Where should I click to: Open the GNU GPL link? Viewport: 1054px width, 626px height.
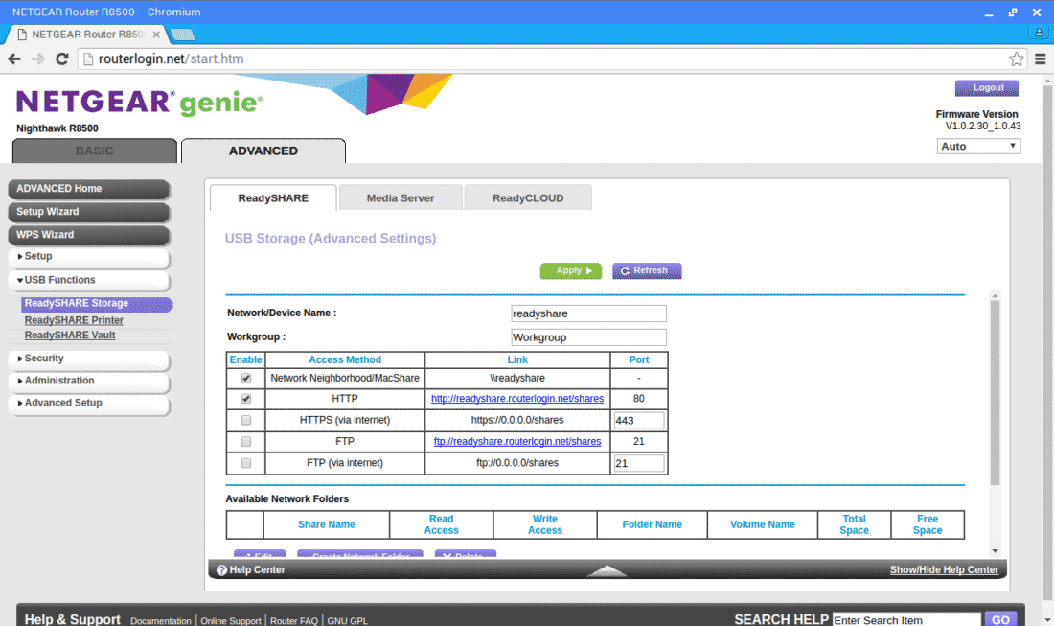(348, 620)
